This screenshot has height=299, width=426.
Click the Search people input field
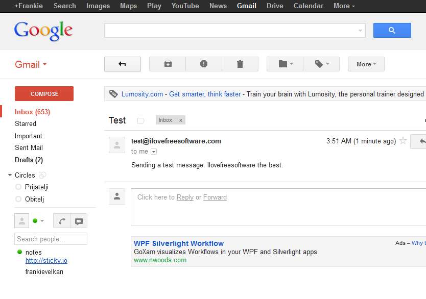(x=51, y=239)
